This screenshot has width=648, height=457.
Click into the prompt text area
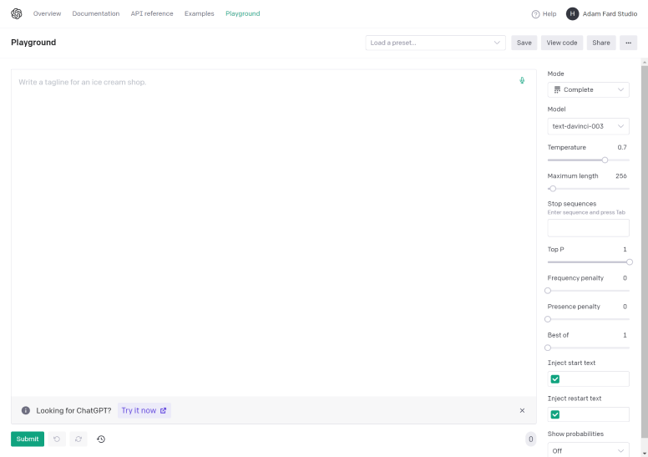(274, 233)
